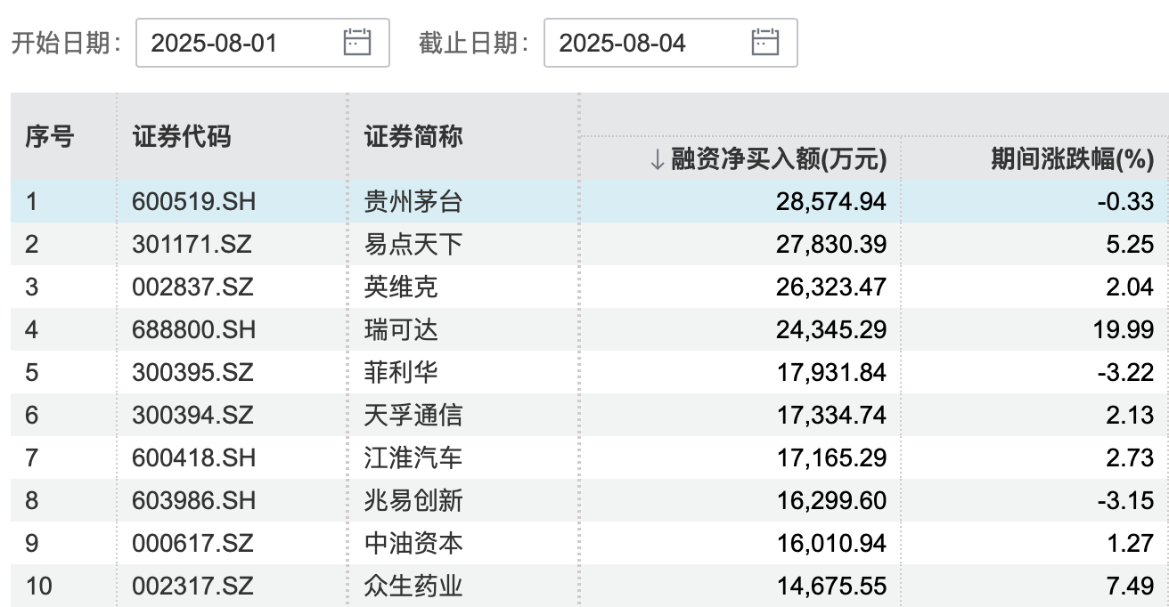Open the 天孚通信 entry

(x=413, y=416)
